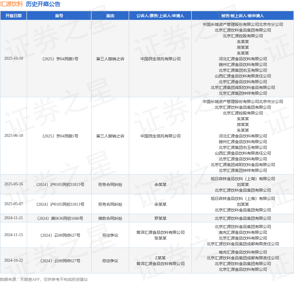Select the 案号 column header

59,16
